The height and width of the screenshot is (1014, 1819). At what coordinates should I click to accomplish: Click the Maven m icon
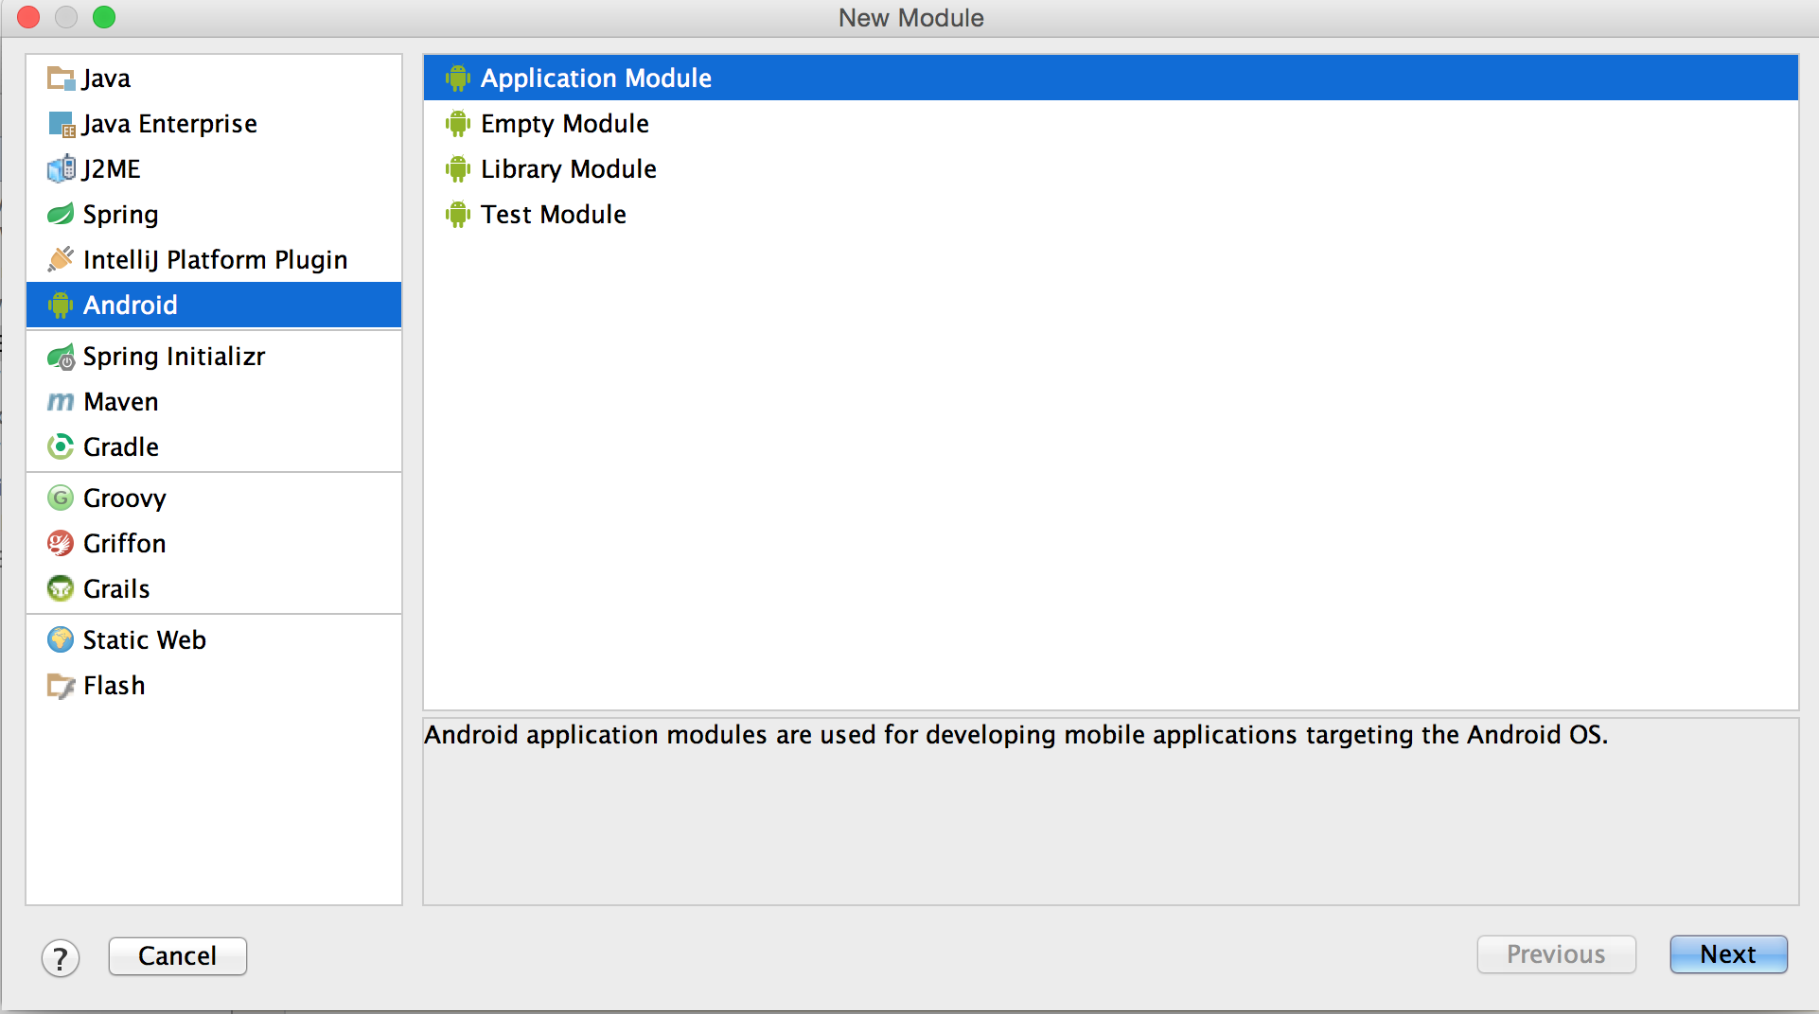pyautogui.click(x=61, y=402)
